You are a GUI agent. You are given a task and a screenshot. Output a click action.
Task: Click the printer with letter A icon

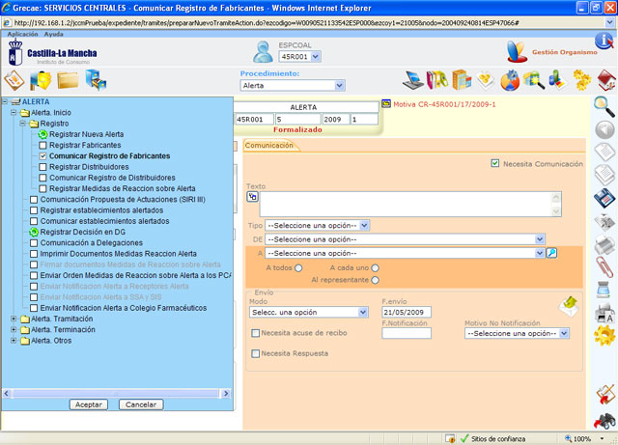(x=604, y=313)
